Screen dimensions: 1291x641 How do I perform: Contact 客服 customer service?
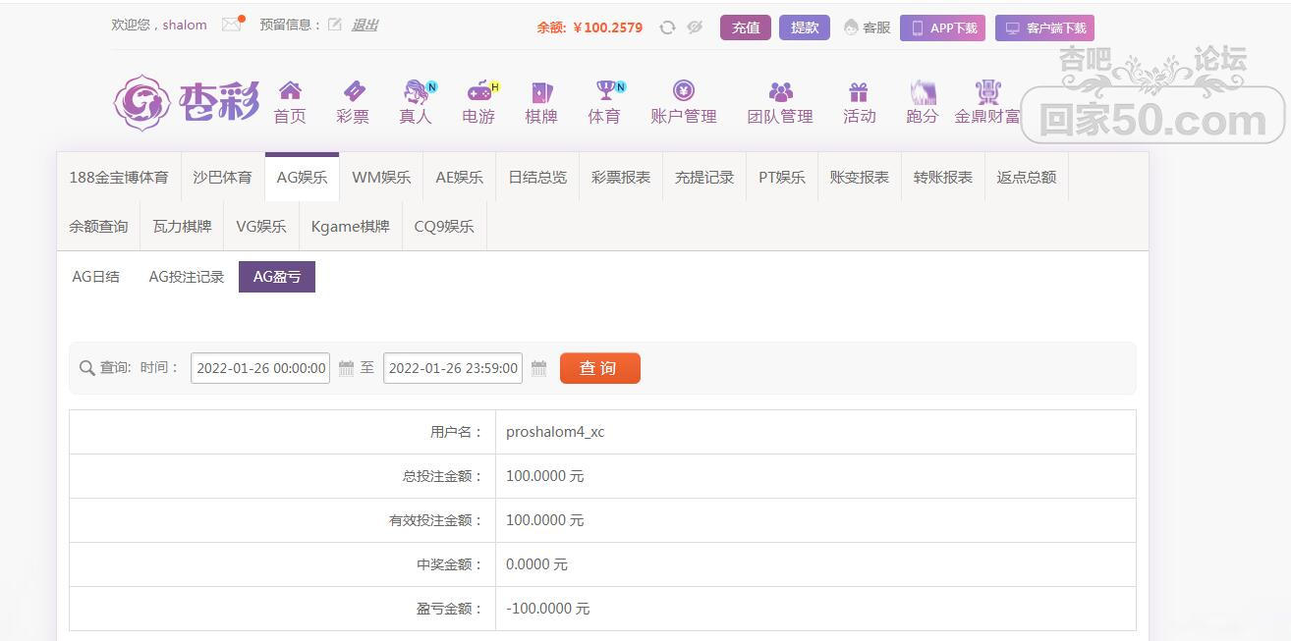click(x=867, y=27)
